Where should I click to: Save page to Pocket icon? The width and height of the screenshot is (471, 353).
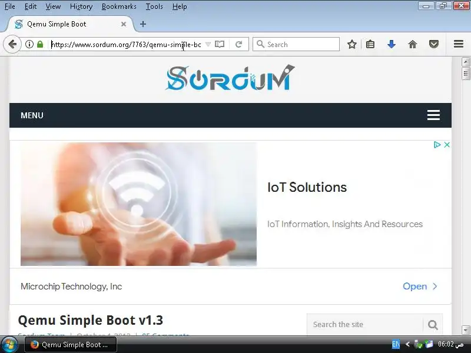434,45
